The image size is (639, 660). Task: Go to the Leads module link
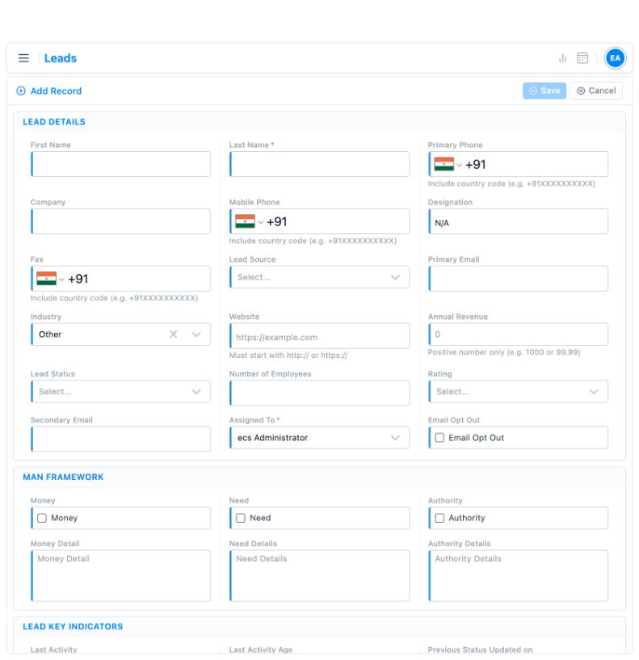(x=61, y=58)
